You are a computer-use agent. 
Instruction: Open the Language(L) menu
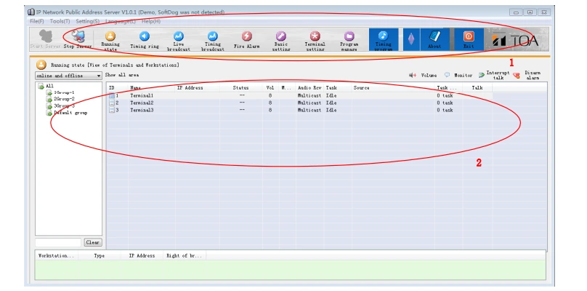pos(121,21)
